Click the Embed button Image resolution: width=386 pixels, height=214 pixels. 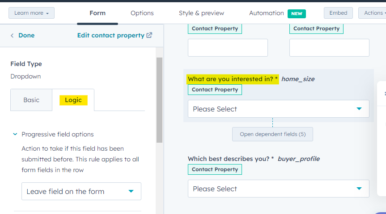point(338,13)
